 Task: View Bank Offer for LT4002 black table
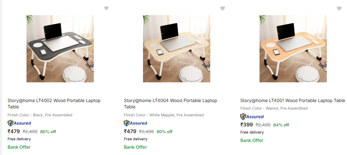[x=19, y=147]
